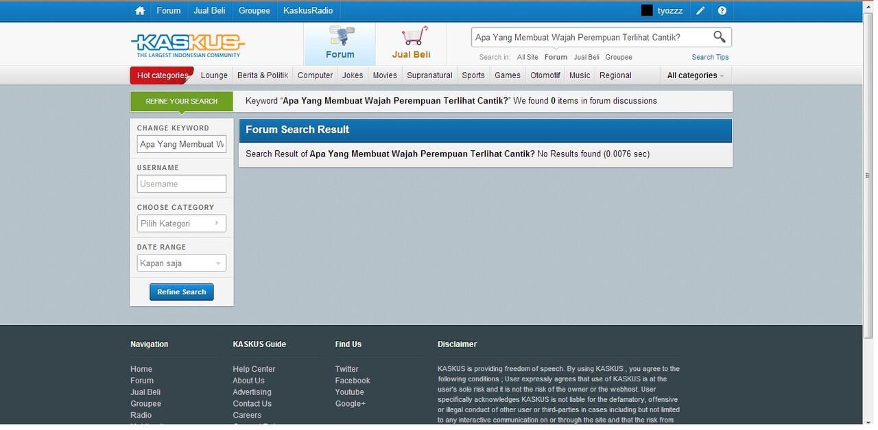Click tyozzz user avatar thumbnail

click(647, 11)
